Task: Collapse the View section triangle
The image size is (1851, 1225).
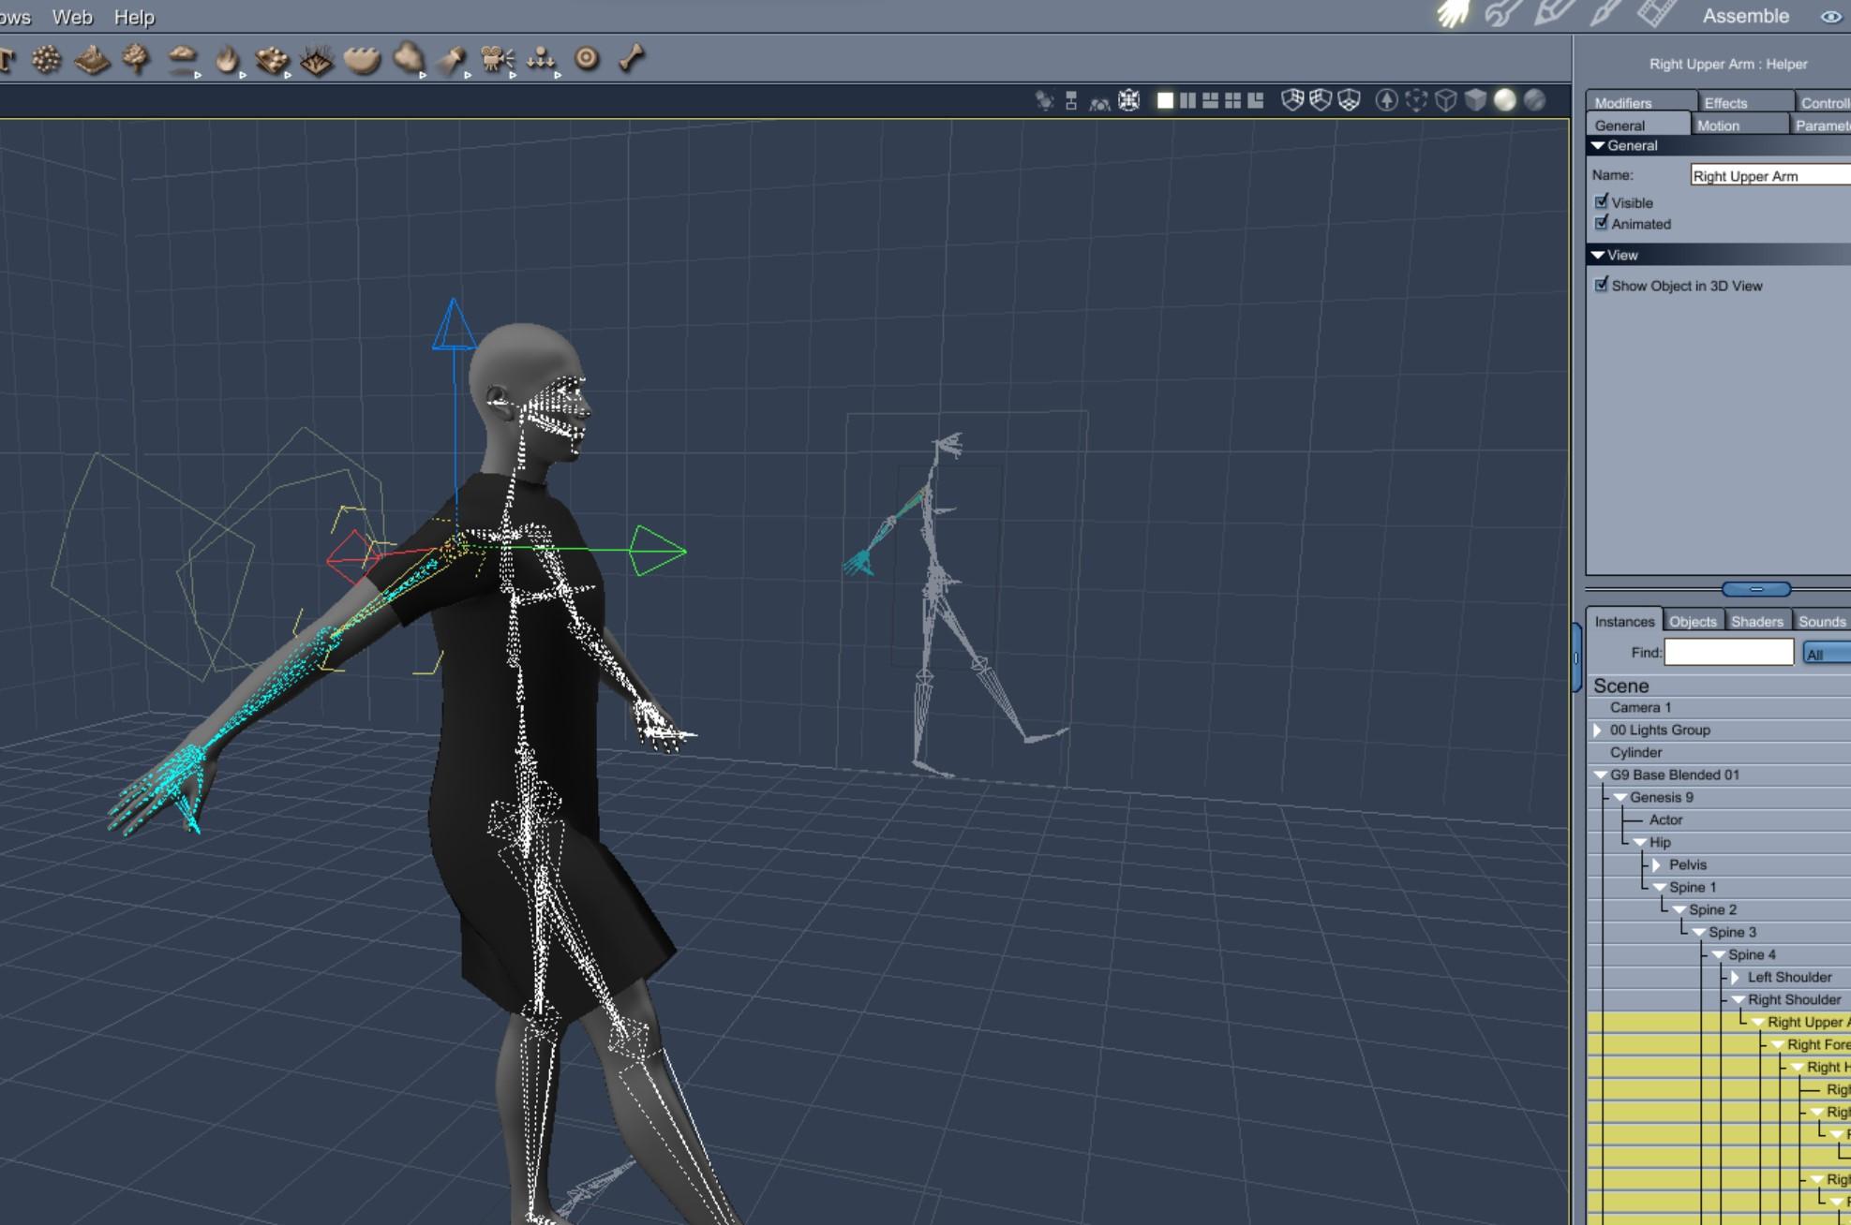Action: 1598,255
